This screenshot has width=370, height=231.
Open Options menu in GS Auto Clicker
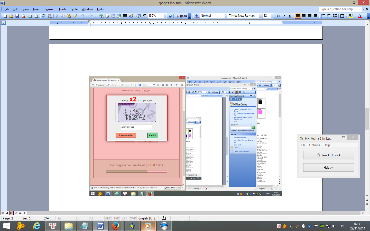pyautogui.click(x=314, y=145)
